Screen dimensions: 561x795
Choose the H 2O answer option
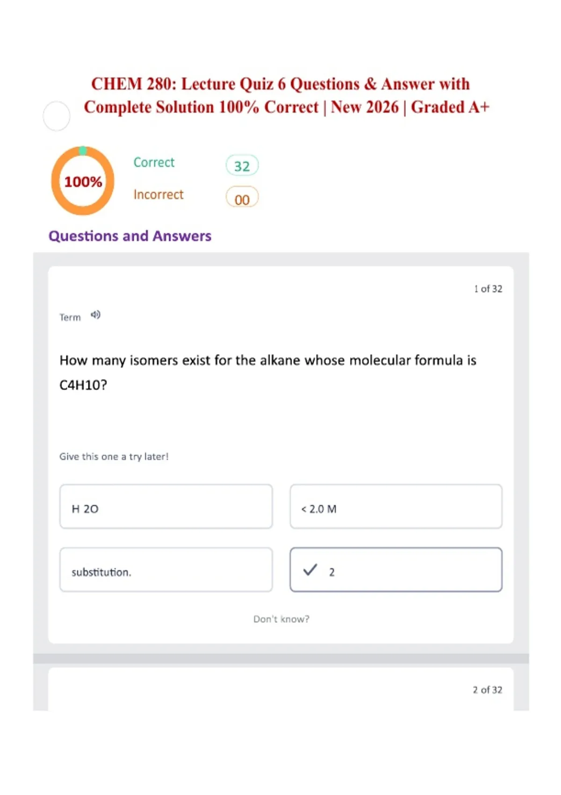point(166,506)
